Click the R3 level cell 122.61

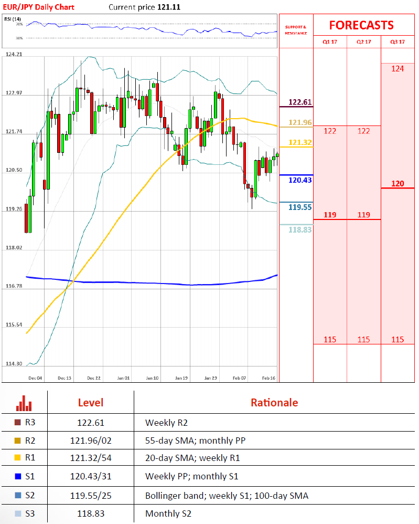pyautogui.click(x=91, y=423)
